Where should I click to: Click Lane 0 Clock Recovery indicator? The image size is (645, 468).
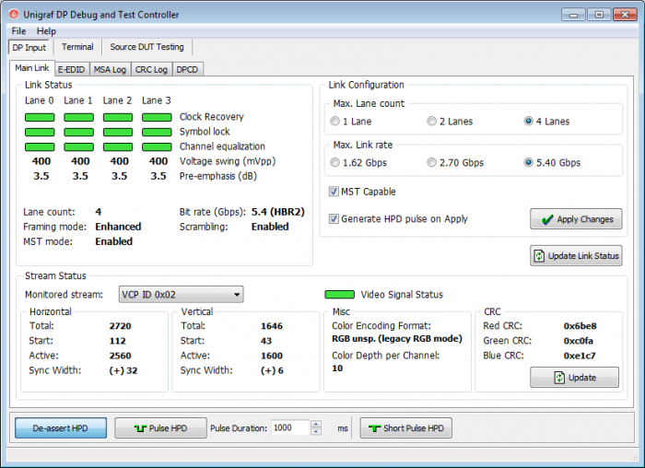coord(40,117)
